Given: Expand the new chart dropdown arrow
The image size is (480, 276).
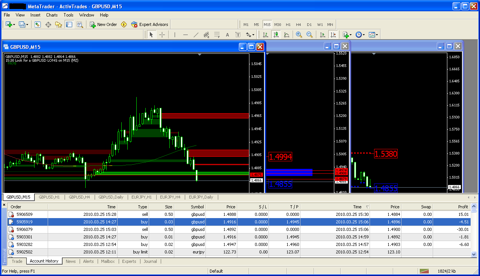Looking at the screenshot, I should click(x=14, y=24).
